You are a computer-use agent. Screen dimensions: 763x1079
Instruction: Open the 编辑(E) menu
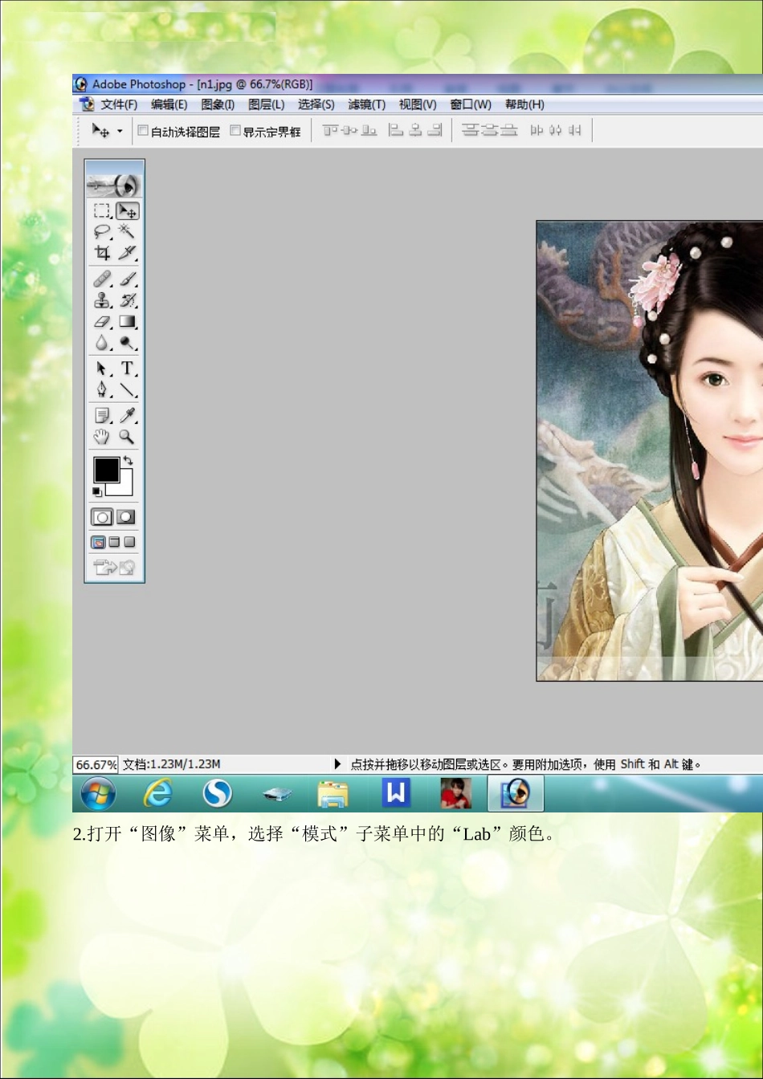point(169,104)
